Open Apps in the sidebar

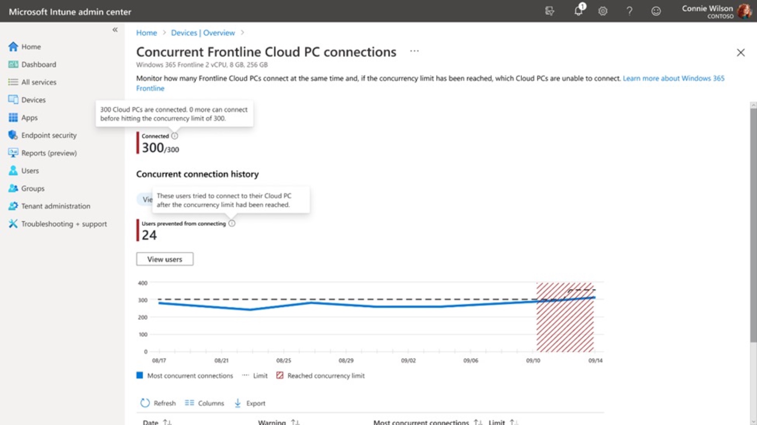23,117
